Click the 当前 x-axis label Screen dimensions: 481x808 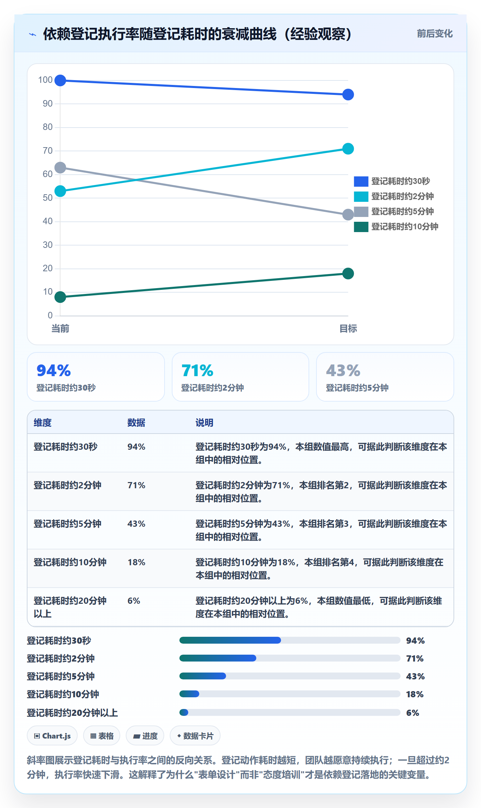point(60,329)
